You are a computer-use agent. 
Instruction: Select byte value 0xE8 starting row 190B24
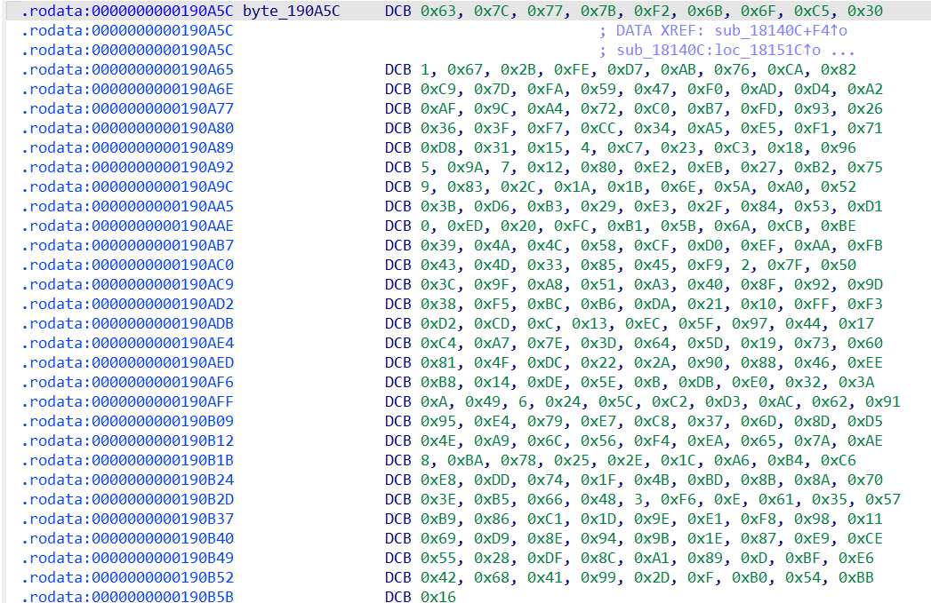point(437,480)
